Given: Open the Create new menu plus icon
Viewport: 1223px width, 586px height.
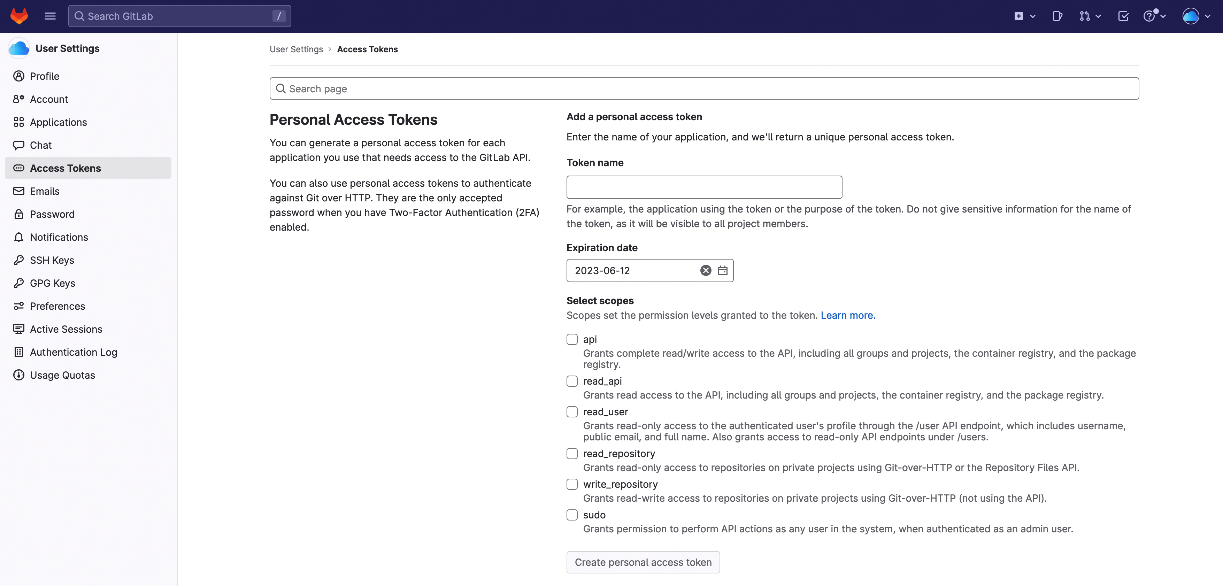Looking at the screenshot, I should pos(1019,16).
